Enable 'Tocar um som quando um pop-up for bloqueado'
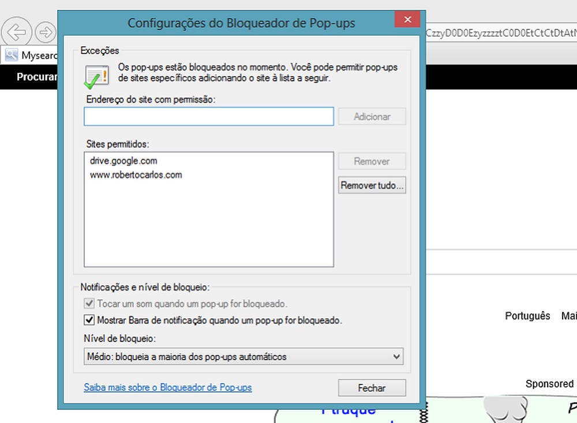 click(x=89, y=303)
